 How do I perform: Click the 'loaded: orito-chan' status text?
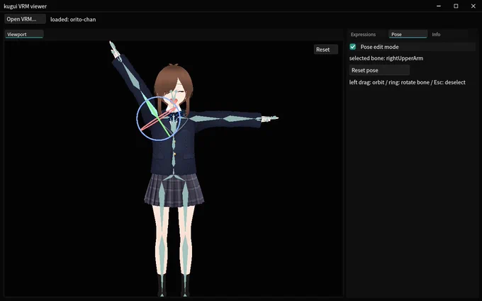click(x=73, y=19)
